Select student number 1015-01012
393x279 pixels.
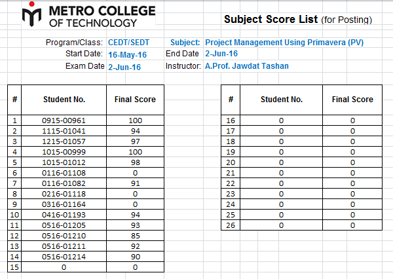coord(64,162)
